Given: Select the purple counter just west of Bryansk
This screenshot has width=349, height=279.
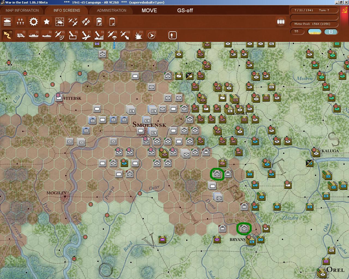Looking at the screenshot, I should coord(217,239).
